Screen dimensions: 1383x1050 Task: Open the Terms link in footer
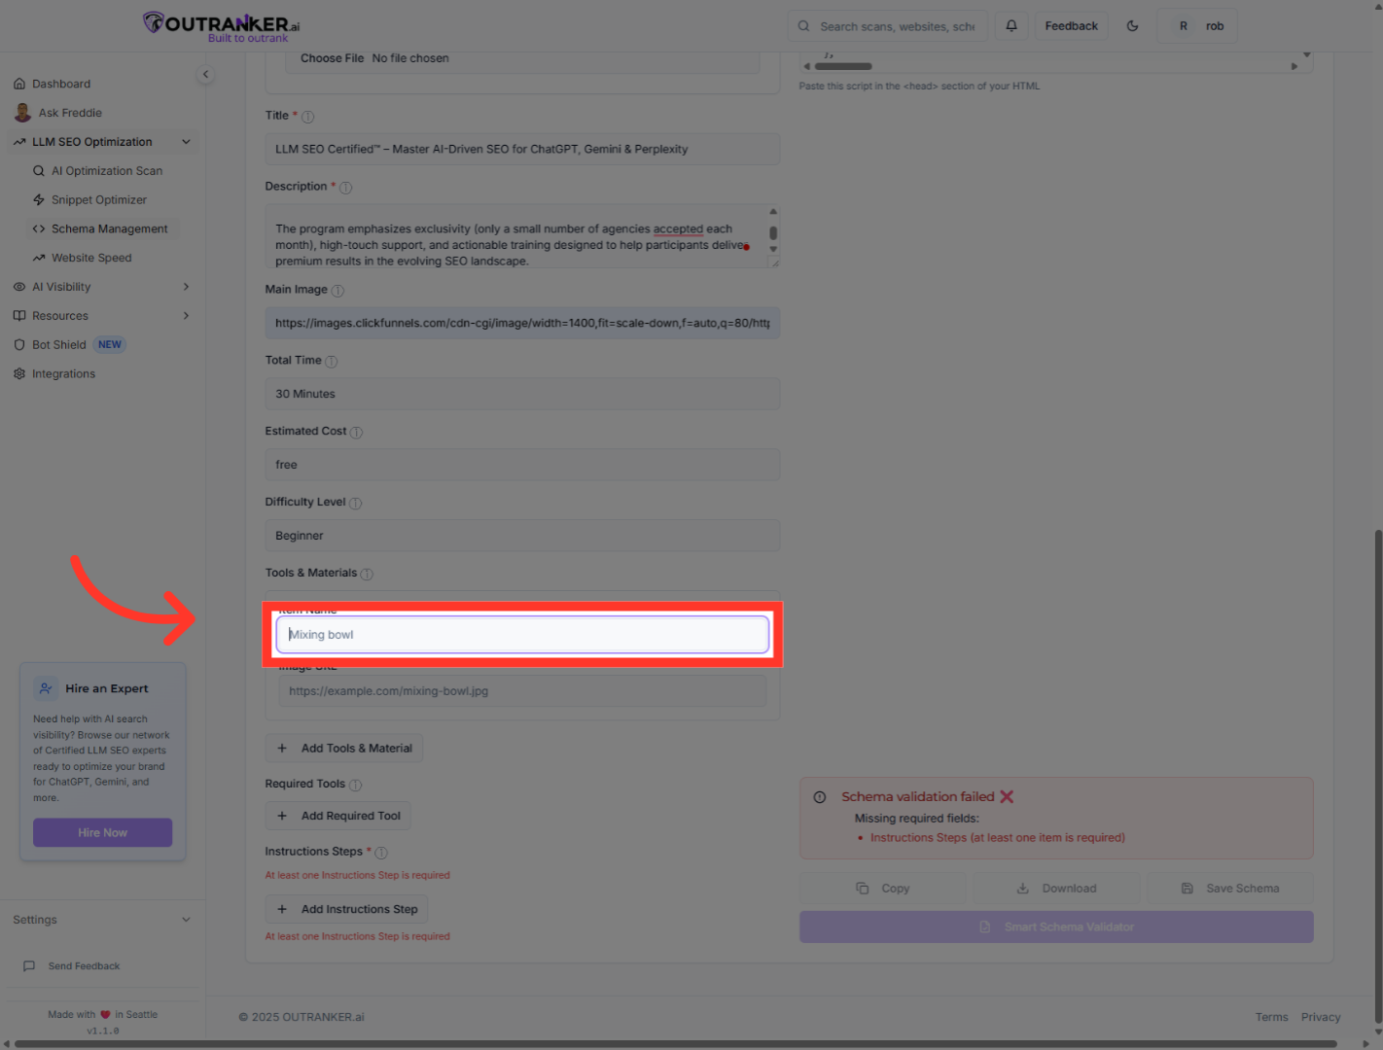pos(1271,1018)
